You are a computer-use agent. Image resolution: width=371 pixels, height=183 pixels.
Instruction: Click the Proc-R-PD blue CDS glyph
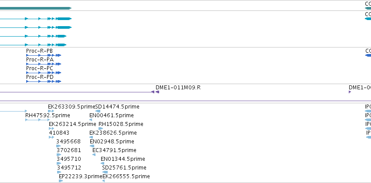pyautogui.click(x=44, y=81)
